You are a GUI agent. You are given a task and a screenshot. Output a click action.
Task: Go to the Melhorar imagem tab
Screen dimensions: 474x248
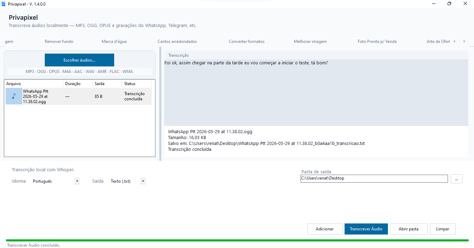tap(310, 42)
